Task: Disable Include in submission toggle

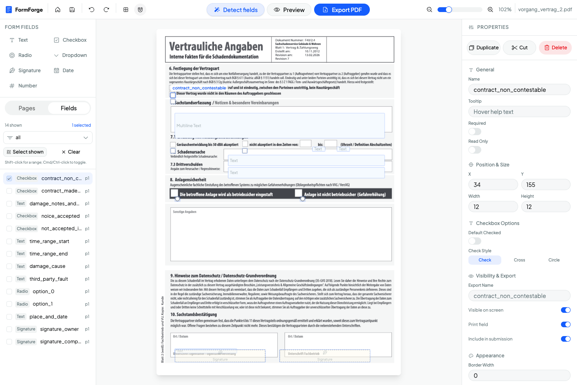Action: coord(565,339)
